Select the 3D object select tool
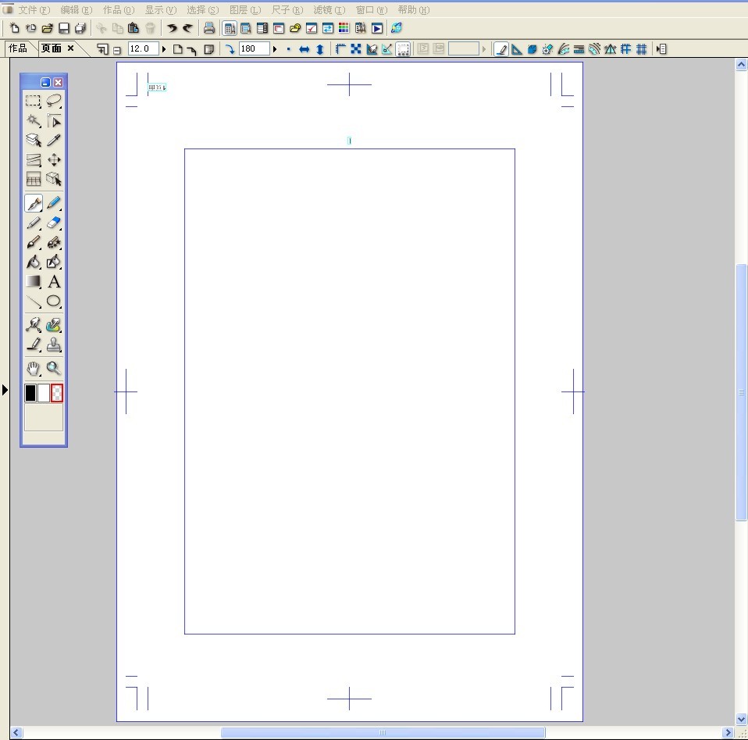The height and width of the screenshot is (740, 748). (54, 179)
